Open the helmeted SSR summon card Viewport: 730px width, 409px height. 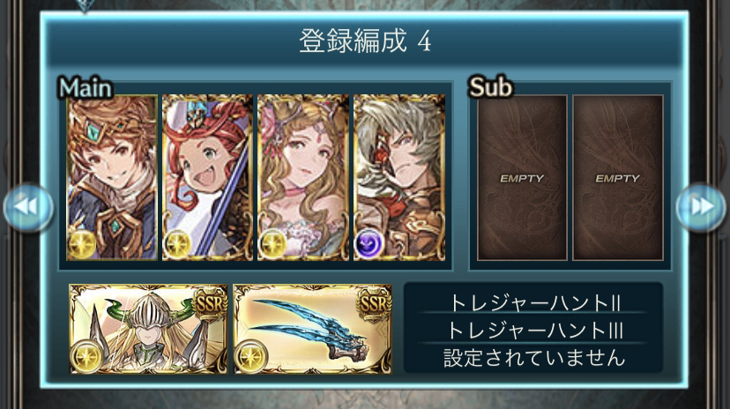[148, 330]
